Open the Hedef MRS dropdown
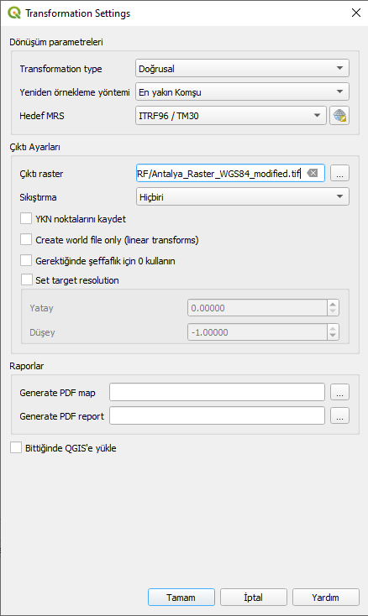The height and width of the screenshot is (616, 368). [x=231, y=116]
